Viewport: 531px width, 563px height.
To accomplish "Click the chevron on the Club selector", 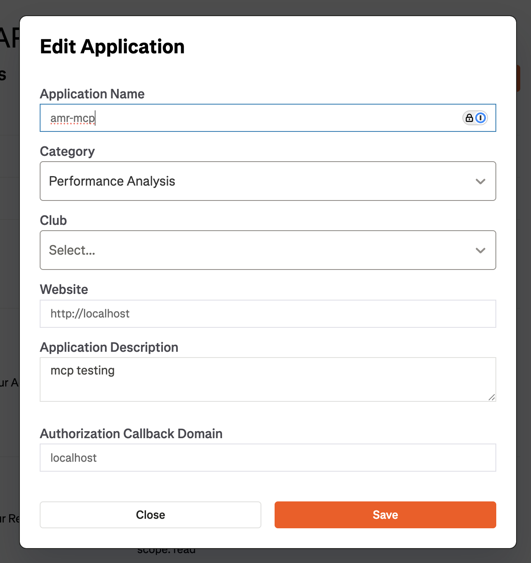I will 480,250.
